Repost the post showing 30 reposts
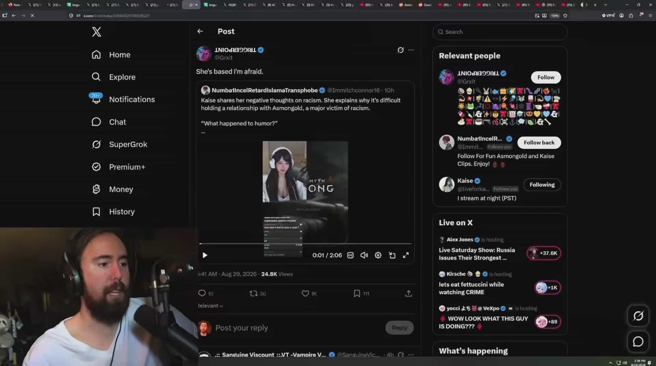The width and height of the screenshot is (656, 366). (x=258, y=294)
